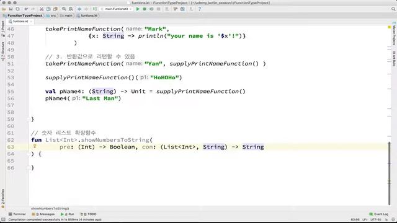The height and width of the screenshot is (223, 397).
Task: Open the Favorites tool window sidebar tab
Action: 2,199
